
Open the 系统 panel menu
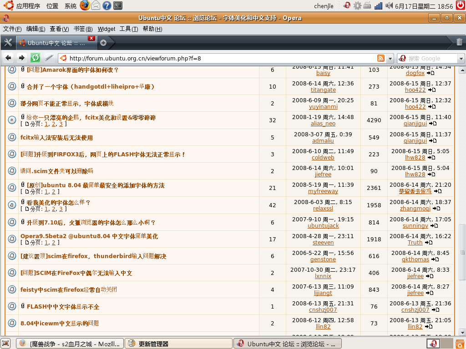coord(71,6)
